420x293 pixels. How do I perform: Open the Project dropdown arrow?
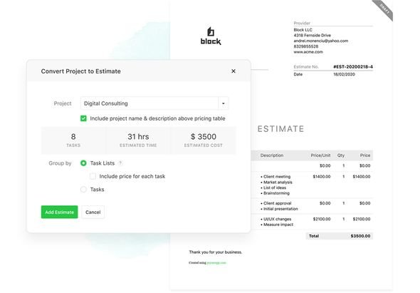coord(223,103)
